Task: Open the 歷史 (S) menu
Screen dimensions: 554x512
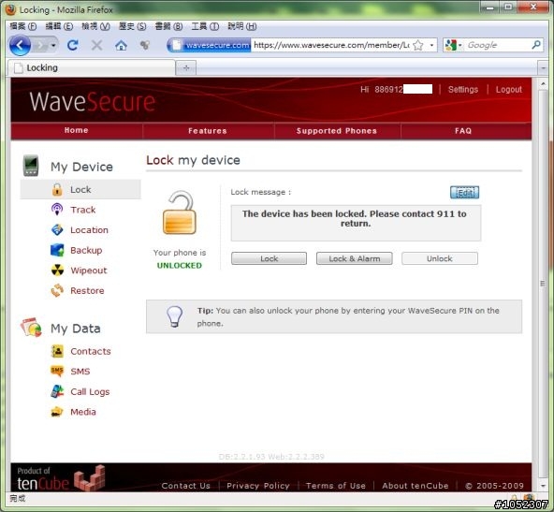Action: pos(133,26)
